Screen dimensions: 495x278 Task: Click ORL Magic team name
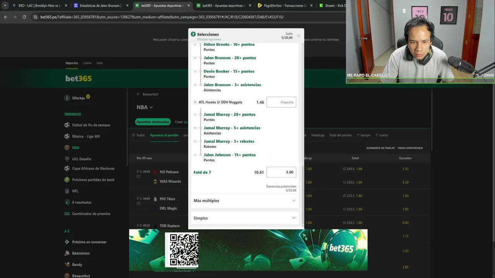pyautogui.click(x=168, y=208)
